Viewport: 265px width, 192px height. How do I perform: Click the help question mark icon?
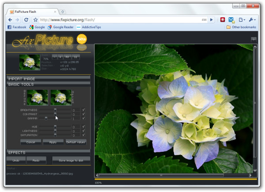point(253,39)
